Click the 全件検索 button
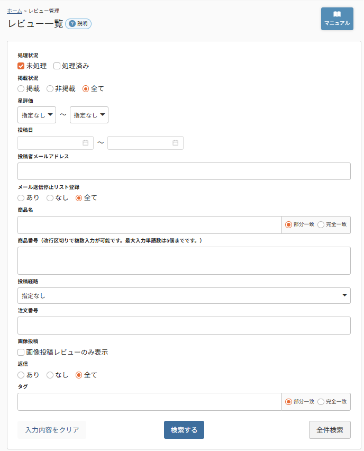Viewport: 364px width, 451px height. [x=329, y=429]
